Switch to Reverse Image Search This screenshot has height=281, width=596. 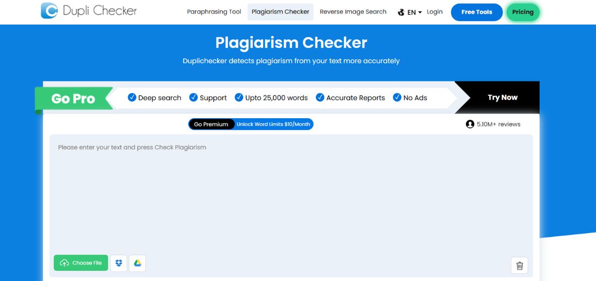(353, 12)
